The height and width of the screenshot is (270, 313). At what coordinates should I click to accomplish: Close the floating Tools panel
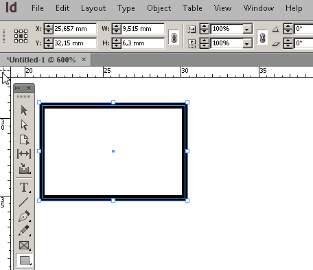[29, 88]
